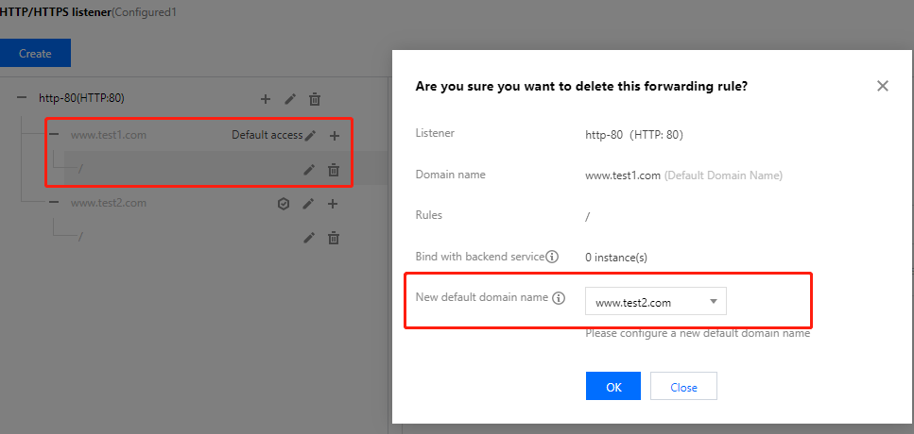The image size is (914, 434).
Task: Click the Close button in the dialog
Action: point(683,387)
